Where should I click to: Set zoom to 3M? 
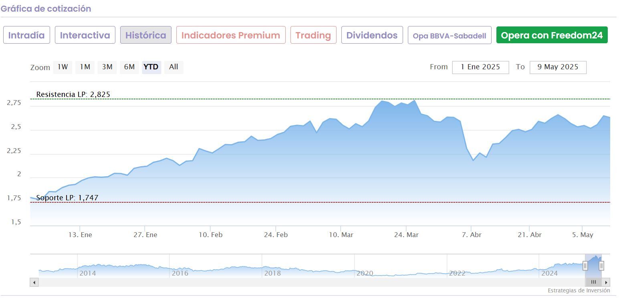(107, 67)
